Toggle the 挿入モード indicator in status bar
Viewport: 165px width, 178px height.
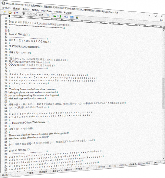click(158, 162)
